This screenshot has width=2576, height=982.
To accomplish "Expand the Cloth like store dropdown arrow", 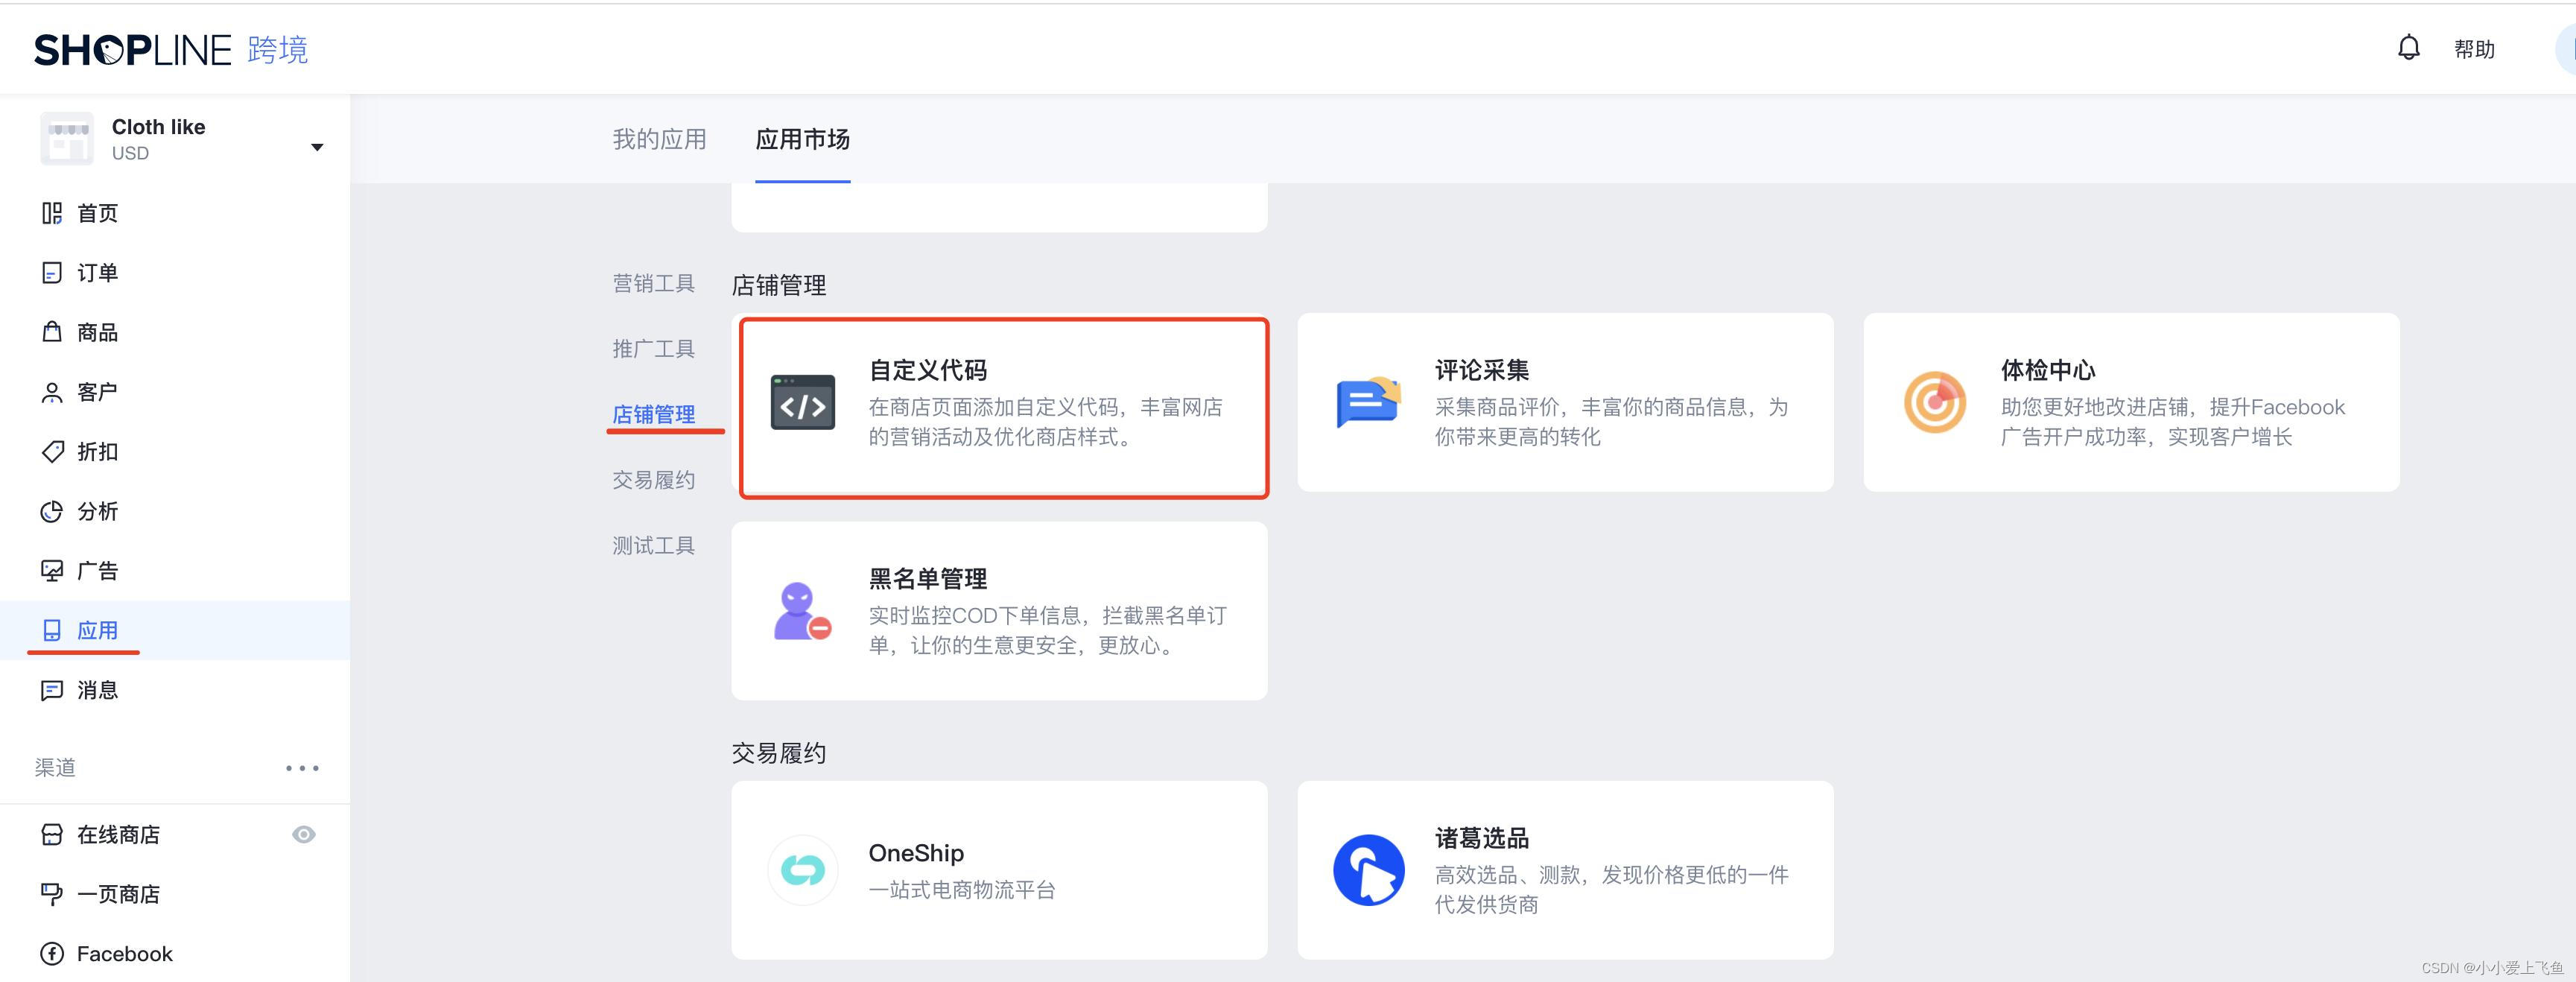I will click(317, 147).
